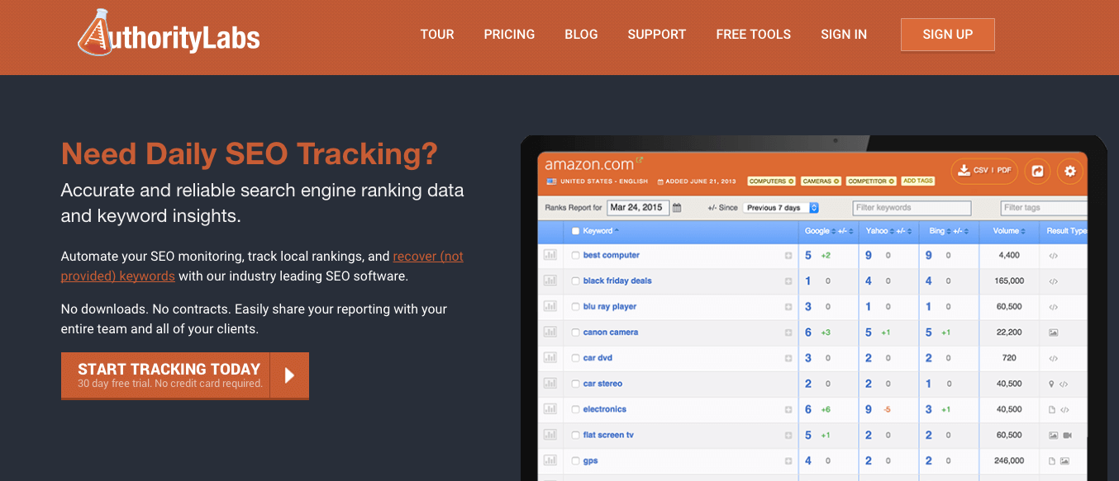Image resolution: width=1119 pixels, height=481 pixels.
Task: Check the electronics keyword checkbox
Action: click(x=575, y=409)
